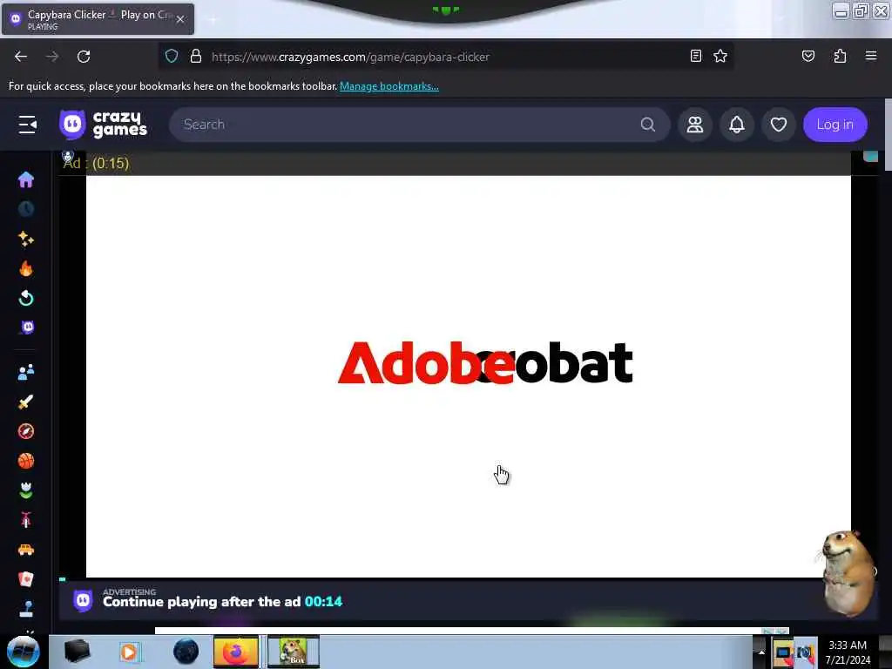Open the sparkles New games sidebar icon
The width and height of the screenshot is (892, 669).
click(x=26, y=239)
